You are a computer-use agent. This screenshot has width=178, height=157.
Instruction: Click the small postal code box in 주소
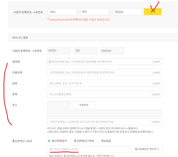point(59,105)
